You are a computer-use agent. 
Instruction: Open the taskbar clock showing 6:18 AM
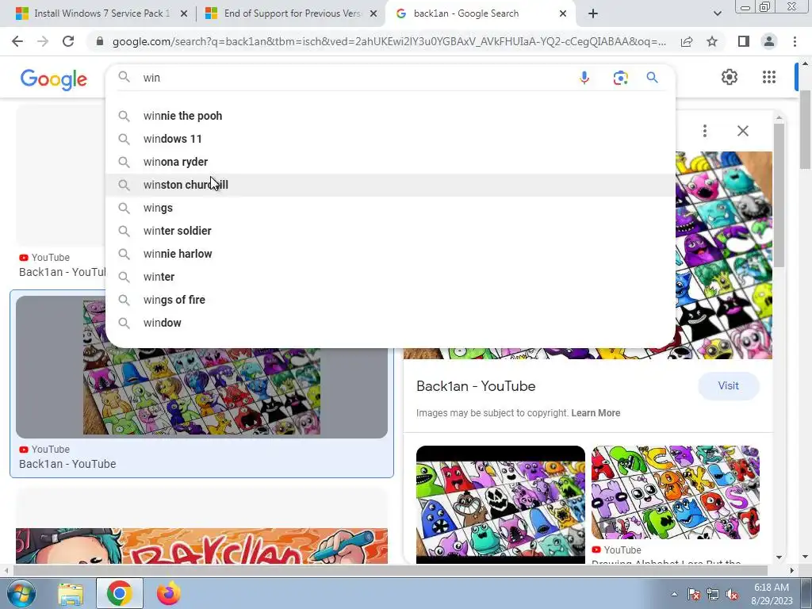[x=772, y=593]
